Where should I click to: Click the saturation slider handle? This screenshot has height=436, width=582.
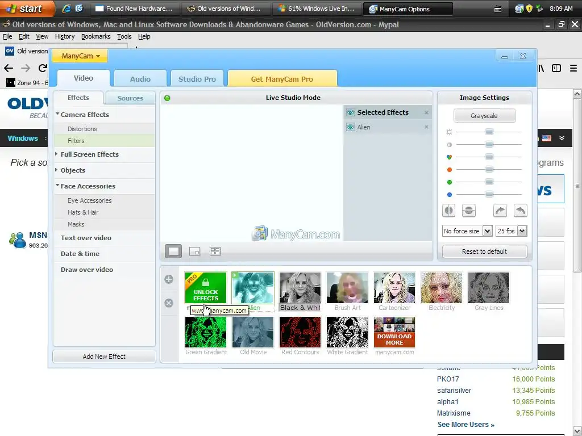pos(489,157)
